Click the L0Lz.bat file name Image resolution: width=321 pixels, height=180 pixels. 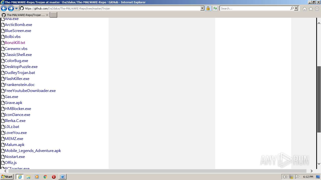pyautogui.click(x=12, y=126)
